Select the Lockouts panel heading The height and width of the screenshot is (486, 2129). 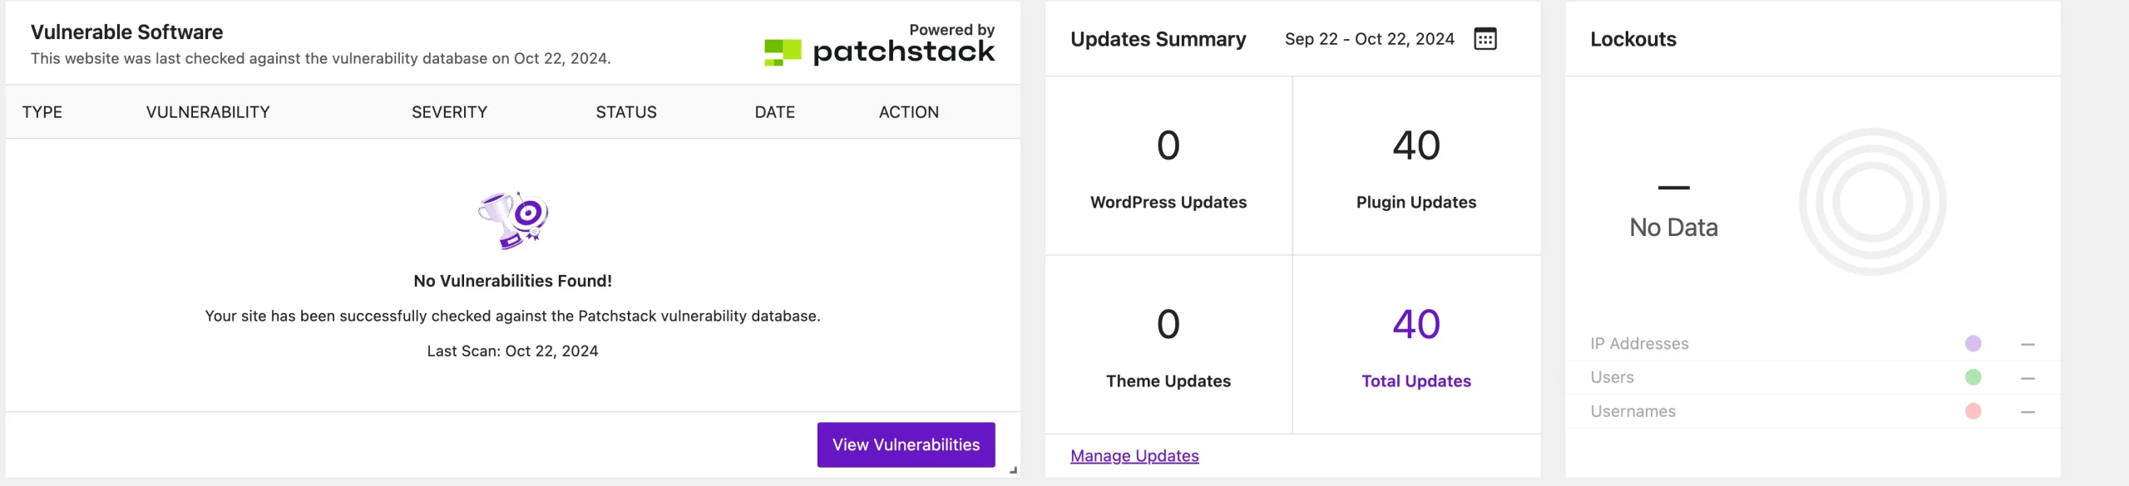pyautogui.click(x=1632, y=38)
